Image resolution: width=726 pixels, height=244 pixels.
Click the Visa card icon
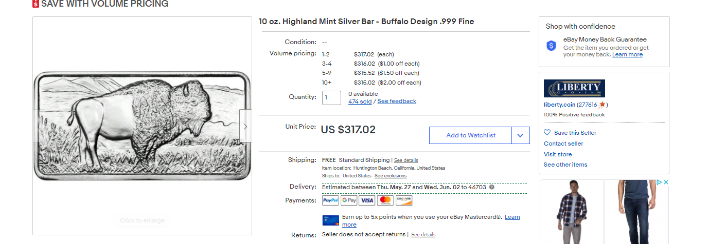(367, 200)
